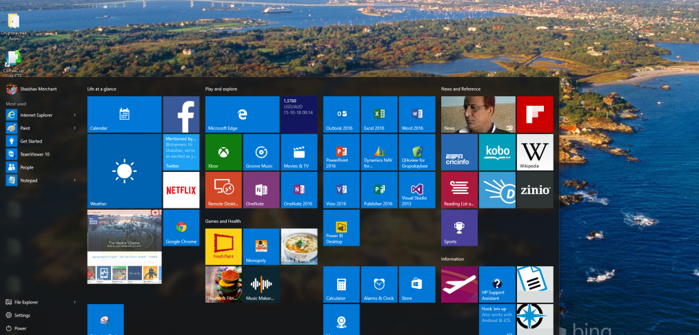This screenshot has width=699, height=335.
Task: Open Food & Drink tile
Action: 299,246
